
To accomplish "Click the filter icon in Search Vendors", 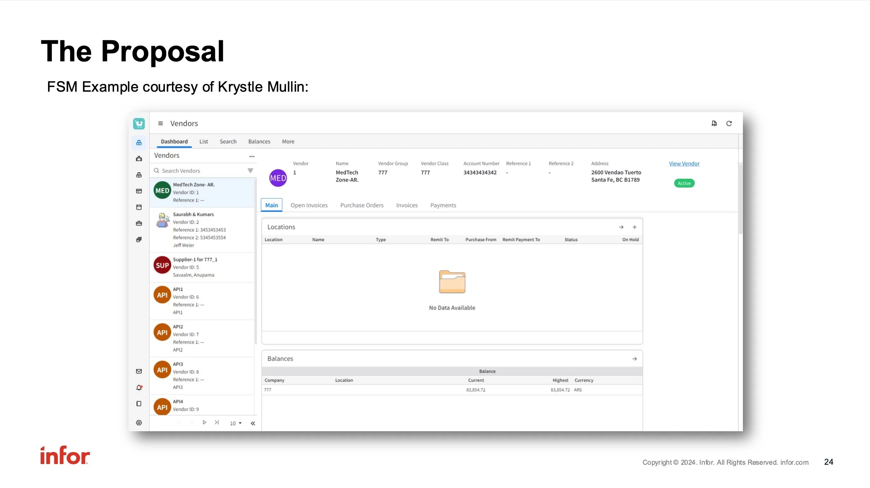I will click(250, 171).
